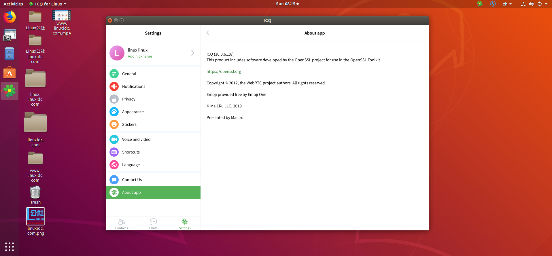
Task: Open the https://openssl.org link
Action: 224,71
